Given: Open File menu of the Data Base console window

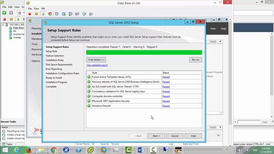Looking at the screenshot, I should 30,9.
